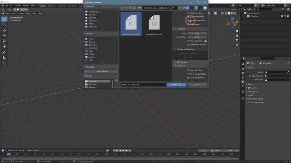The image size is (291, 163).
Task: Click the Import FBX button
Action: [x=177, y=85]
